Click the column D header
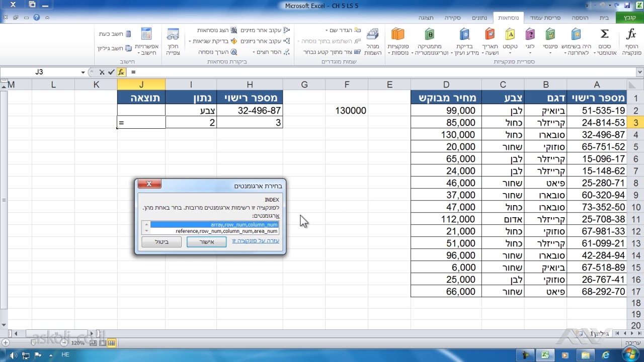644x362 pixels. 446,84
